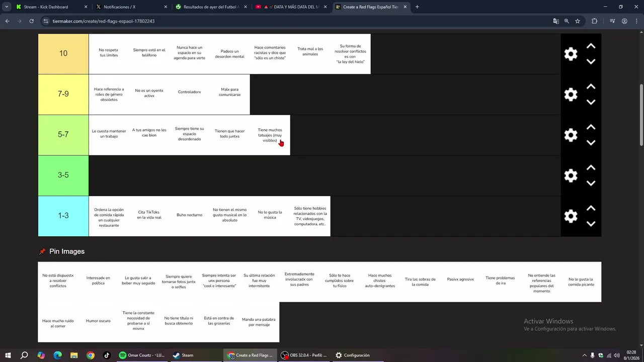Pick the 'Interesadx en política' unranked card
This screenshot has height=362, width=644.
[98, 282]
